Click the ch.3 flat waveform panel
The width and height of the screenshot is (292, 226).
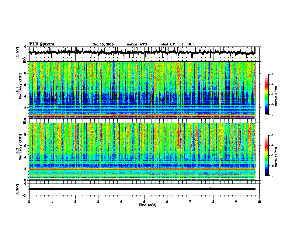(144, 189)
